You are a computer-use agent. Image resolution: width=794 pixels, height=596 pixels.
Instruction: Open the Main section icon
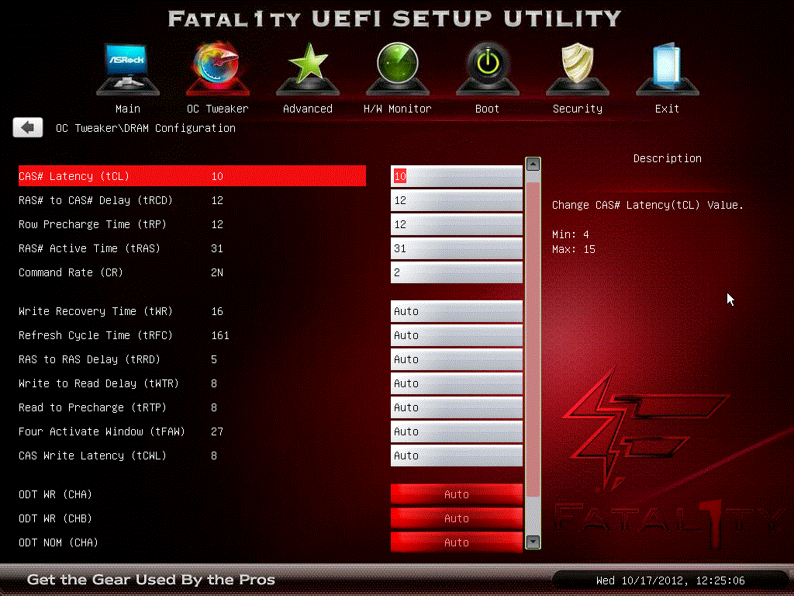click(x=128, y=69)
